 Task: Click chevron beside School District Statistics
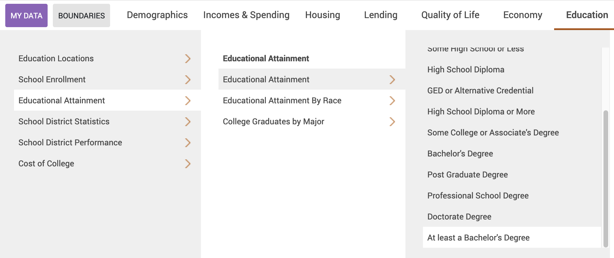188,122
